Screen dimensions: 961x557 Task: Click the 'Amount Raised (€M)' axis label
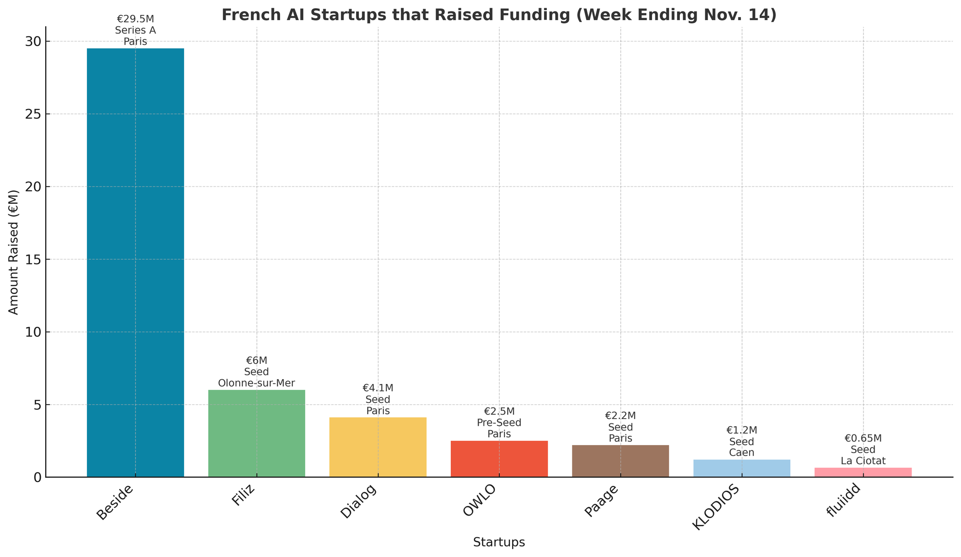(x=14, y=252)
